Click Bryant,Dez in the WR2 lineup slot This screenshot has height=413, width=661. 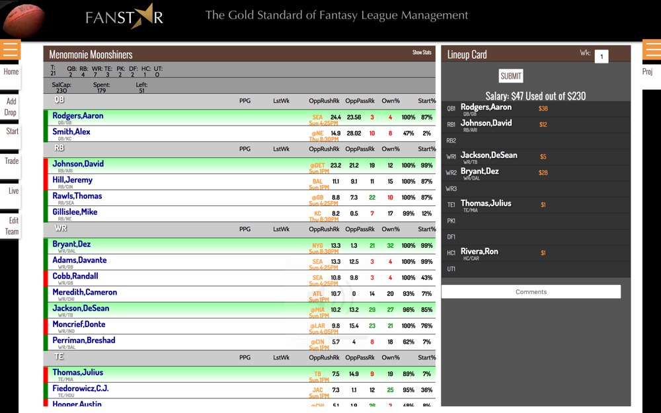[x=480, y=171]
